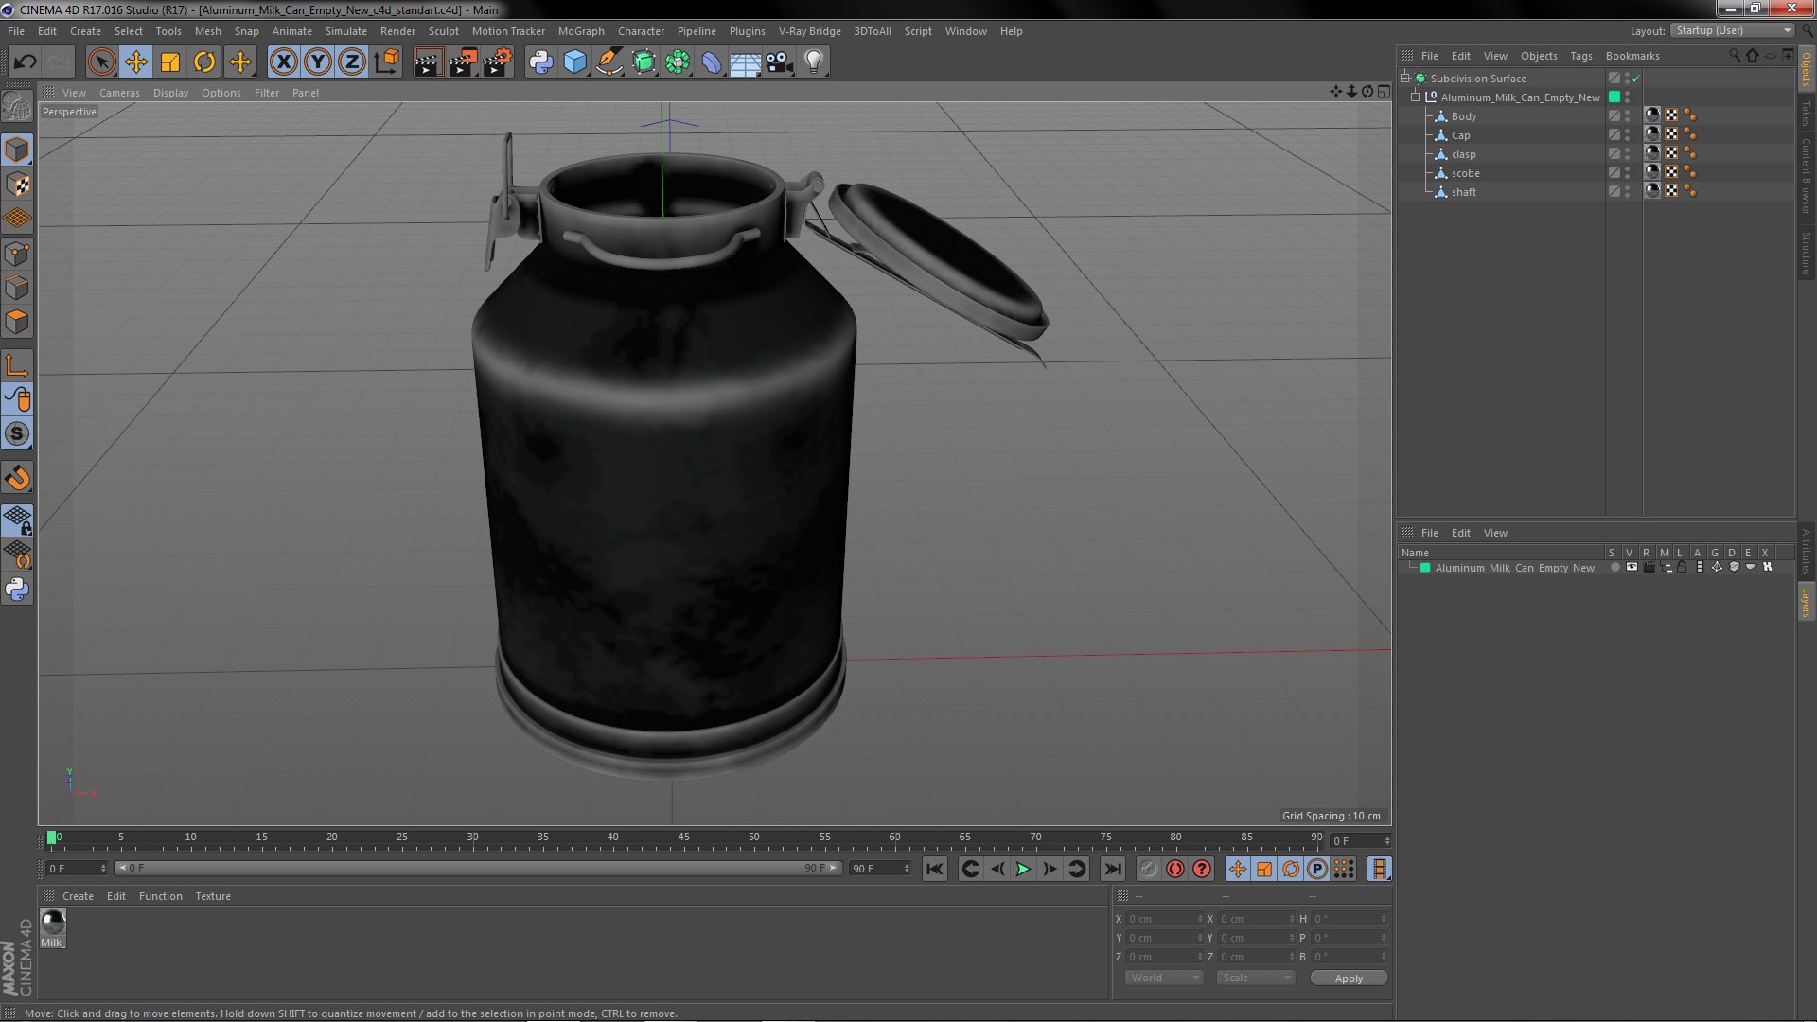Select the Texture tab in material panel
The width and height of the screenshot is (1817, 1022).
212,896
